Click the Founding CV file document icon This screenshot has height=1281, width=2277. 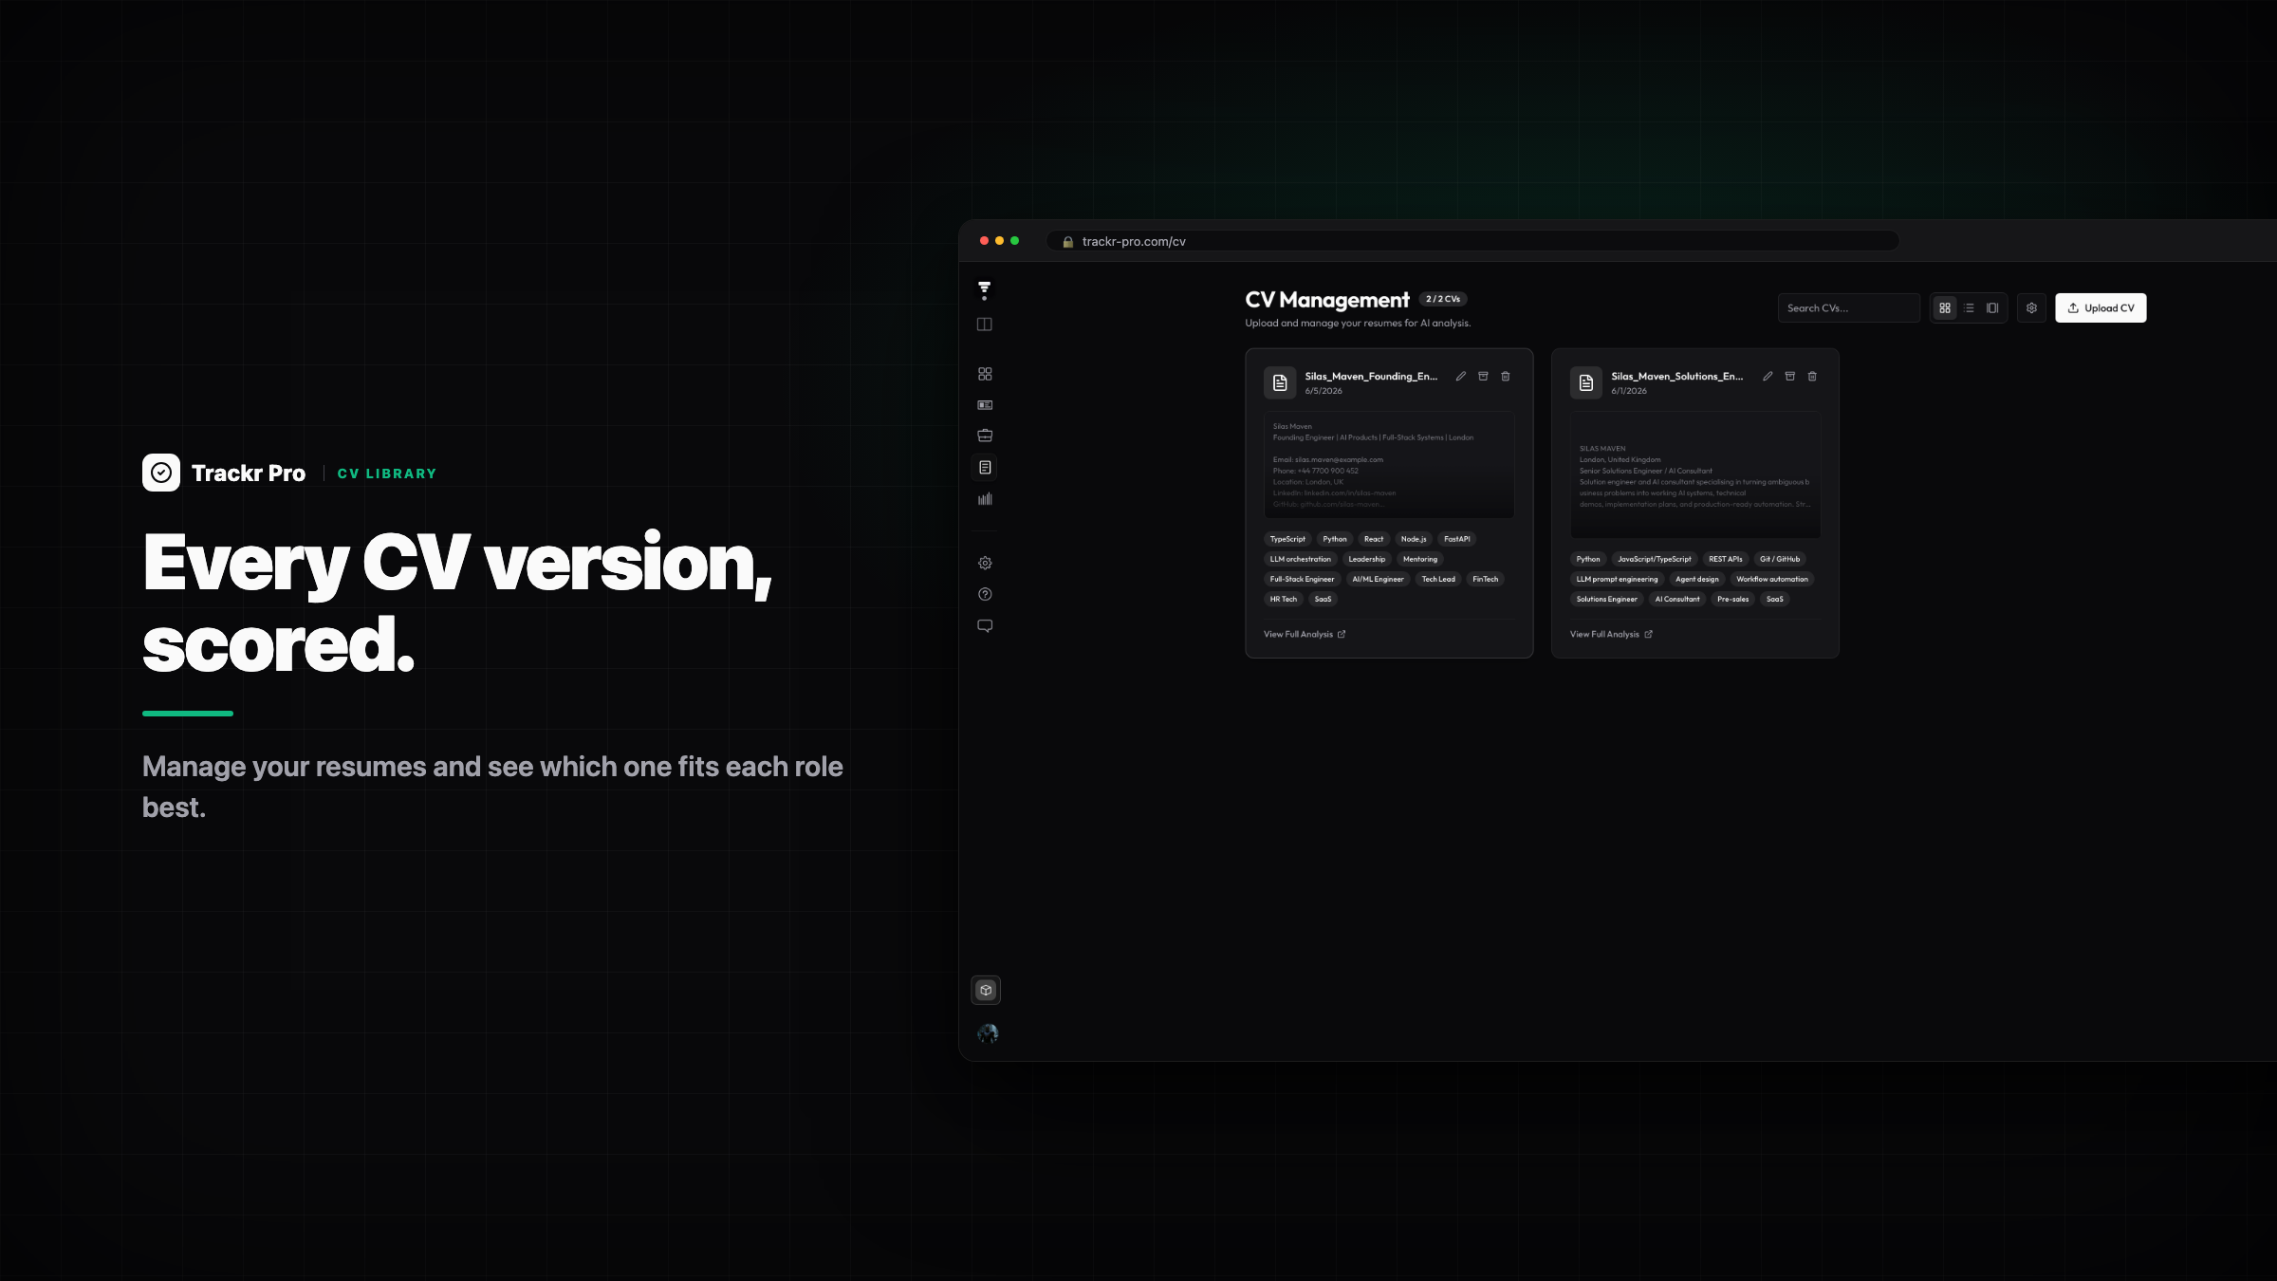click(x=1280, y=382)
